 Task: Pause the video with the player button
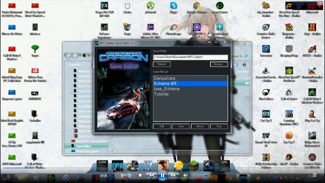click(162, 175)
